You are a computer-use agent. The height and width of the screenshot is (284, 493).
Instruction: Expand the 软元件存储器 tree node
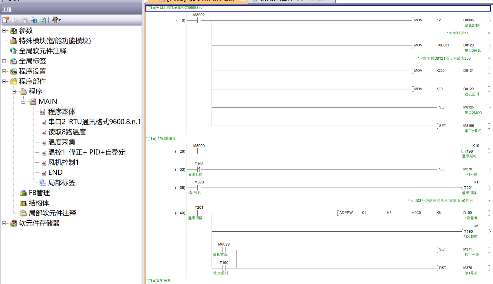click(x=4, y=223)
